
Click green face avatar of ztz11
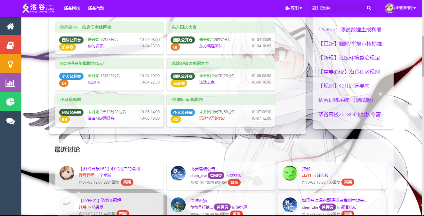coord(290,173)
